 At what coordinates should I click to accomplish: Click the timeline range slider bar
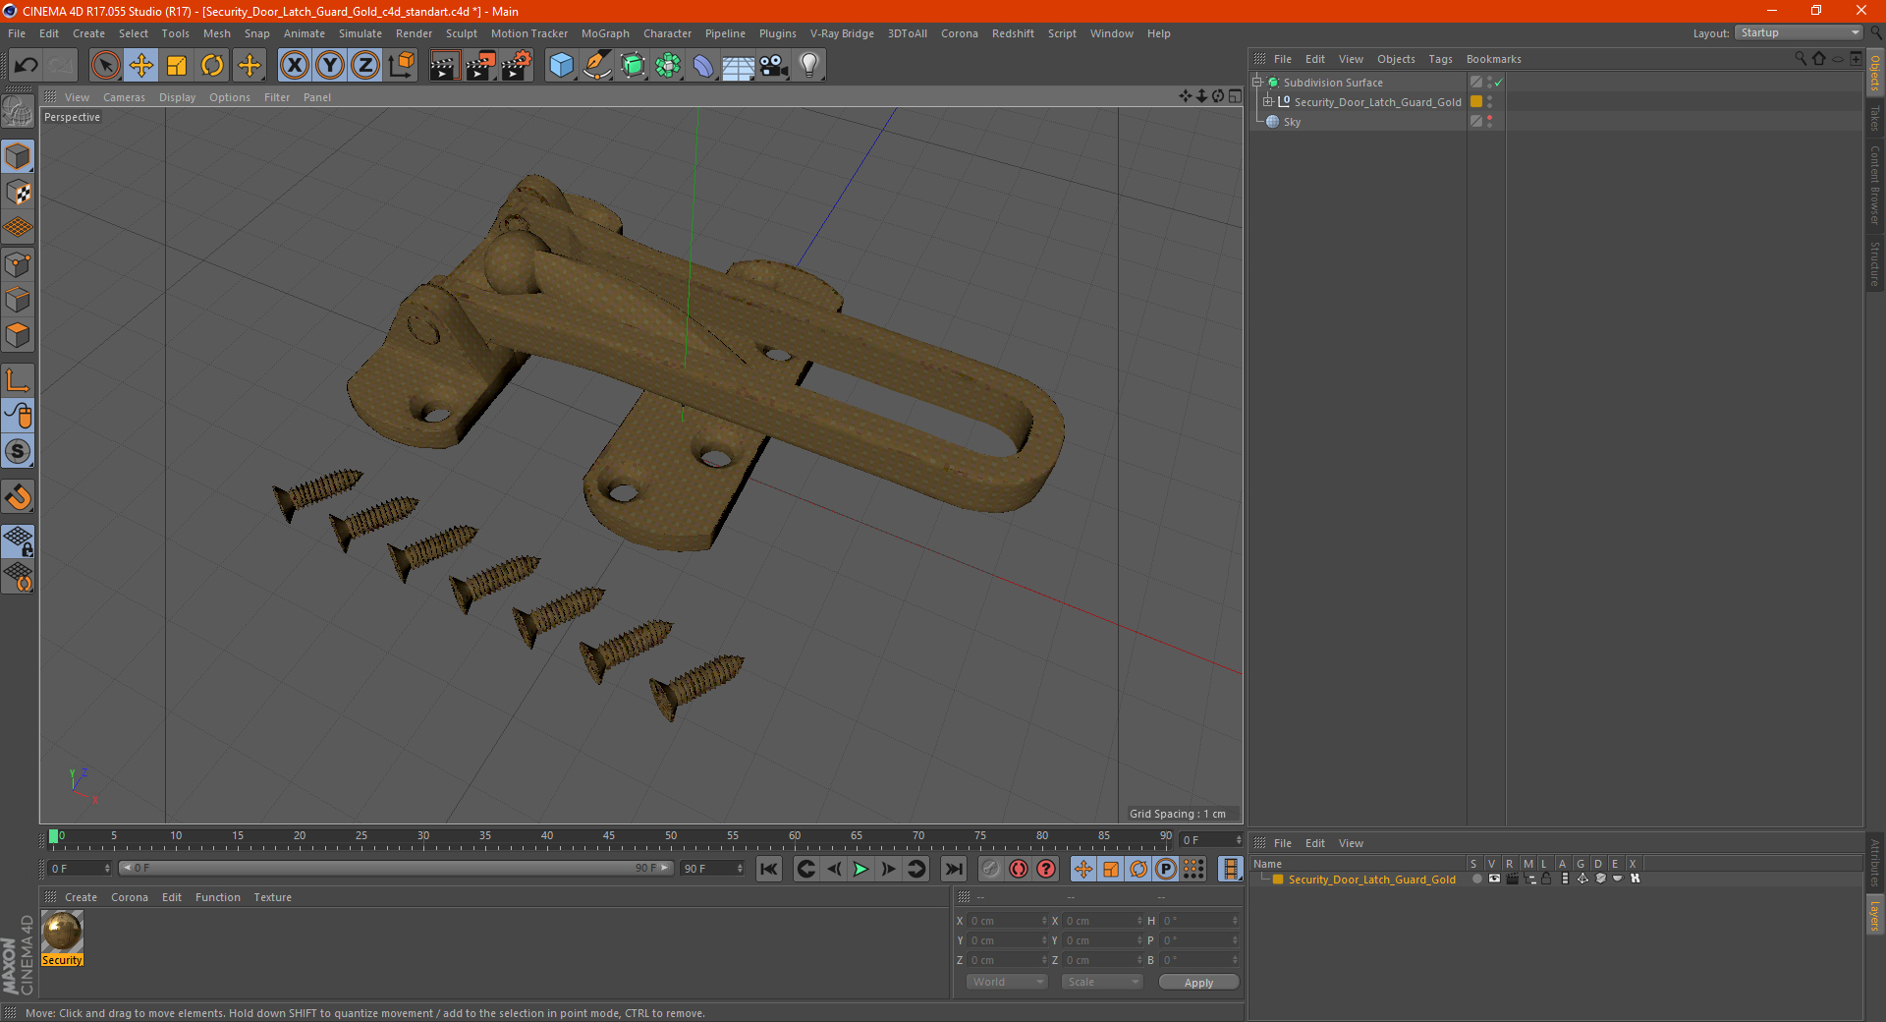tap(396, 868)
